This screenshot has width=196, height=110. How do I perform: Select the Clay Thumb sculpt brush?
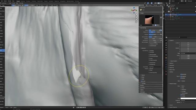[x=2, y=20]
